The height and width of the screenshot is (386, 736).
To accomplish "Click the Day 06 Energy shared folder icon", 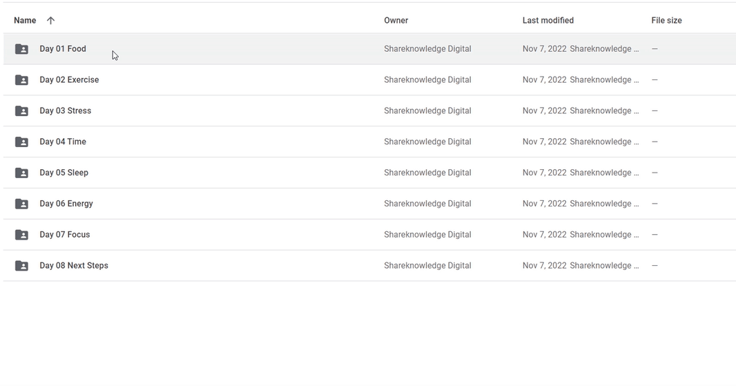I will tap(21, 204).
